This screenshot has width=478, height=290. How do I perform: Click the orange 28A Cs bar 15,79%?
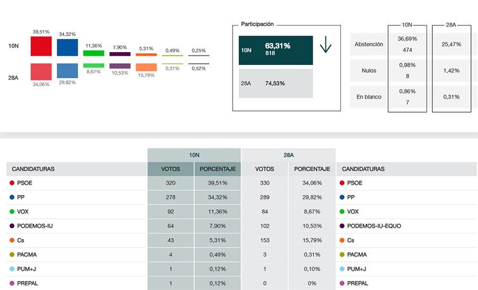pyautogui.click(x=146, y=67)
